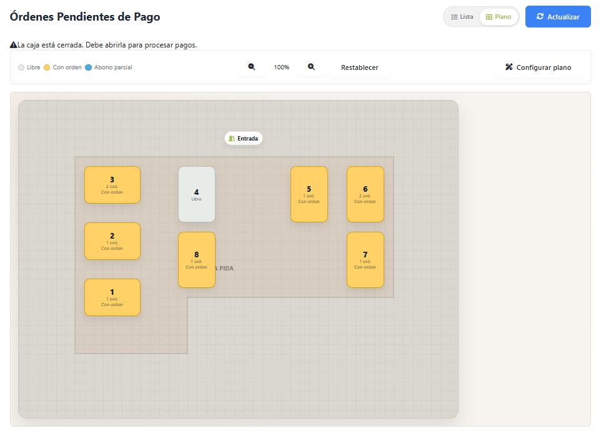Select free table 4

197,194
